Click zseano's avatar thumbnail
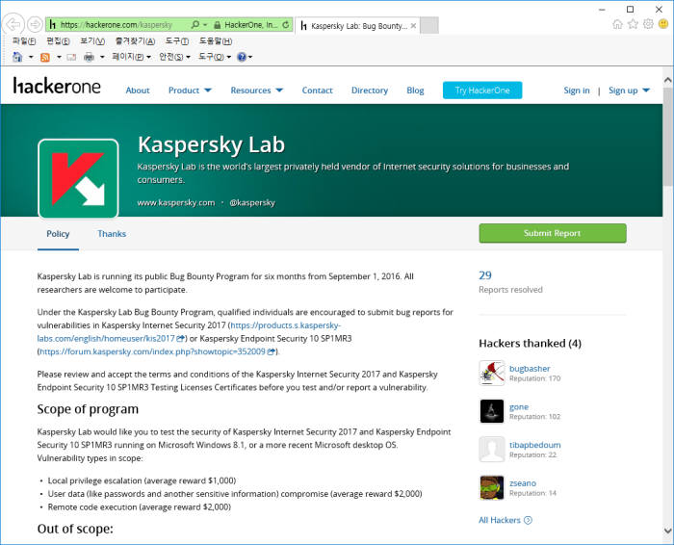Screen dimensions: 674x545 [x=492, y=487]
